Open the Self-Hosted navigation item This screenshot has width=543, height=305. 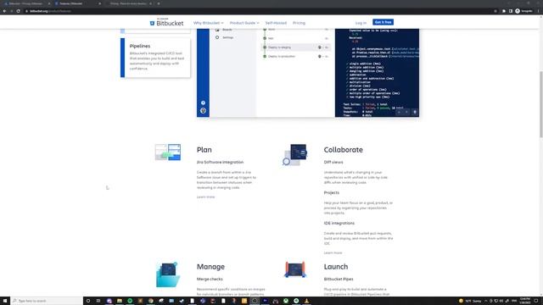(276, 23)
